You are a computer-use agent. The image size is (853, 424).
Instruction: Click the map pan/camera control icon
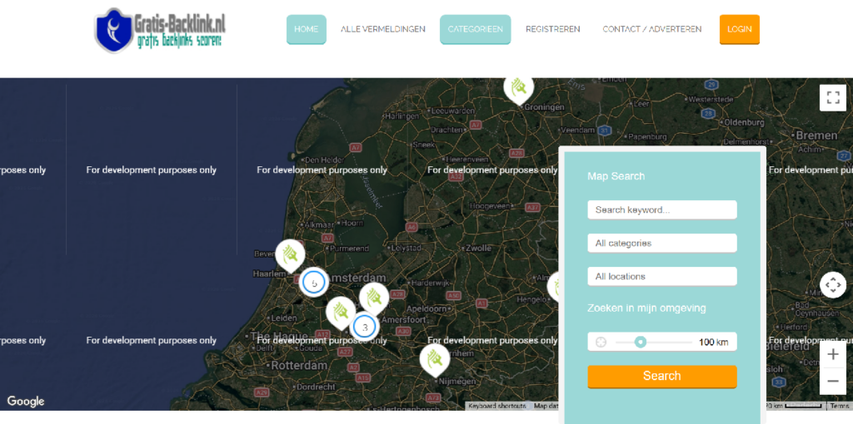832,285
